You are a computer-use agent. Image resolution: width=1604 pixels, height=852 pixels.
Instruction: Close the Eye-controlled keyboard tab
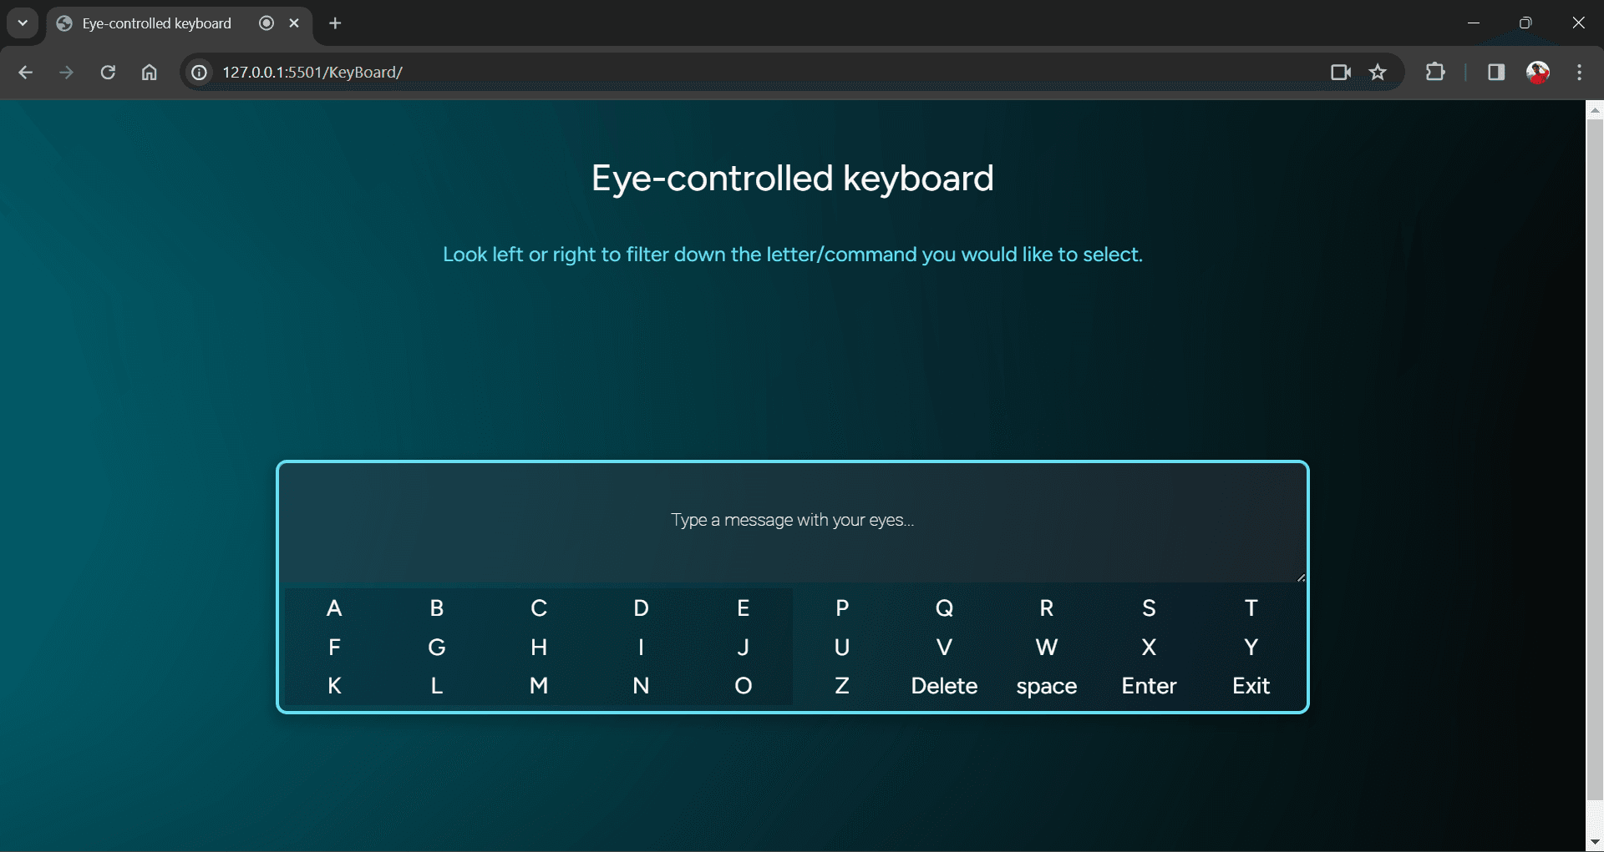point(294,23)
